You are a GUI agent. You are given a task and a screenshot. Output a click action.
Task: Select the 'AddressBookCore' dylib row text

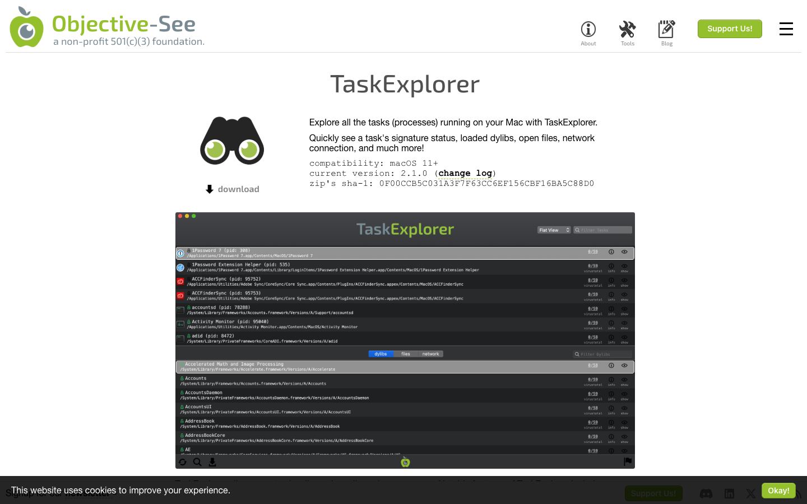(x=205, y=435)
